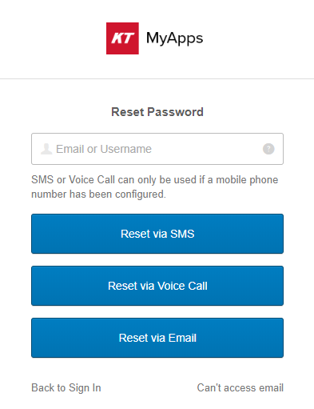Click the Reset Password heading
314x409 pixels.
pos(157,112)
